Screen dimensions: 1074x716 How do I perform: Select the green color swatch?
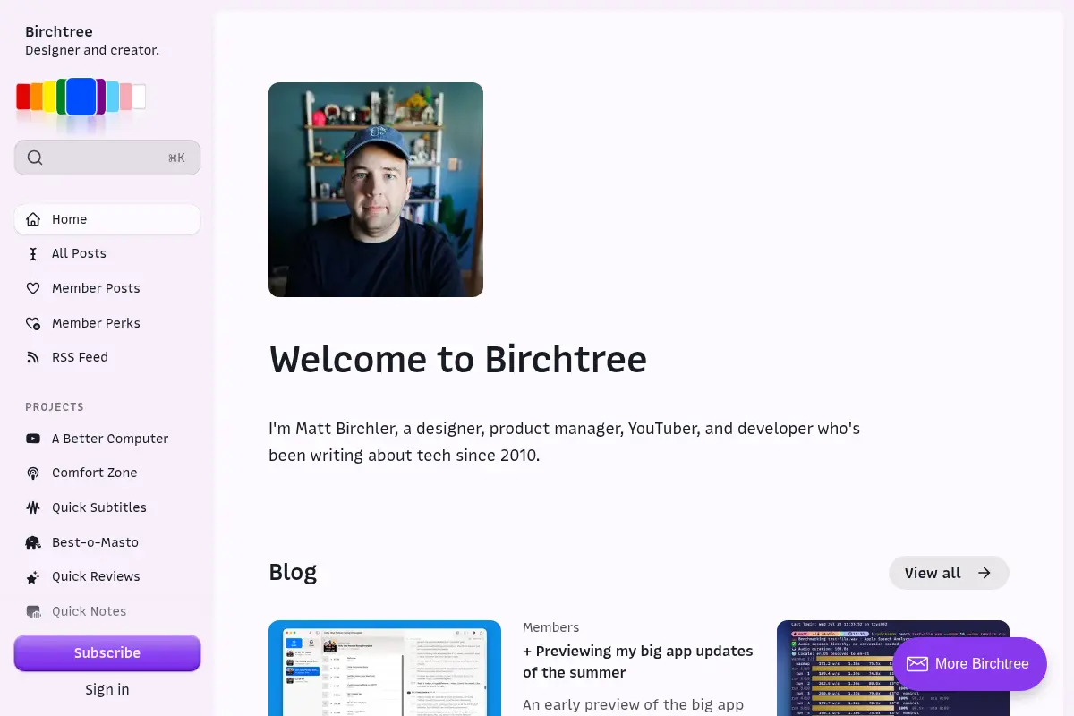pos(61,96)
